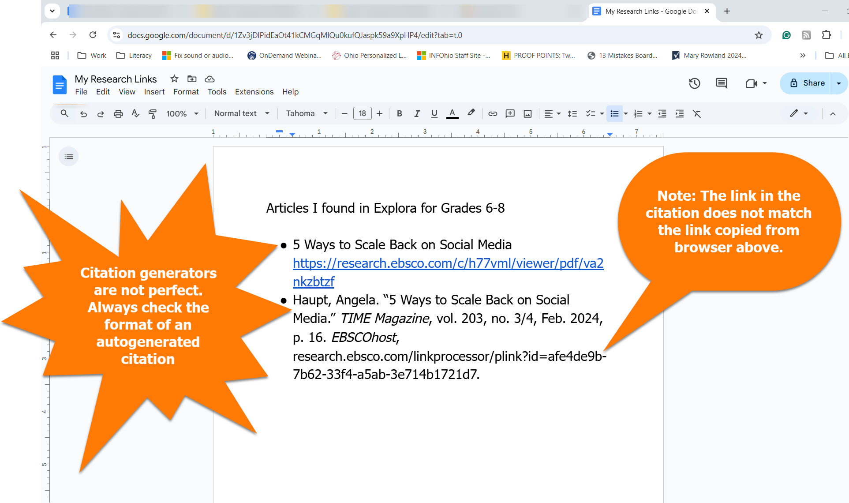
Task: Open the Format menu
Action: pos(186,92)
